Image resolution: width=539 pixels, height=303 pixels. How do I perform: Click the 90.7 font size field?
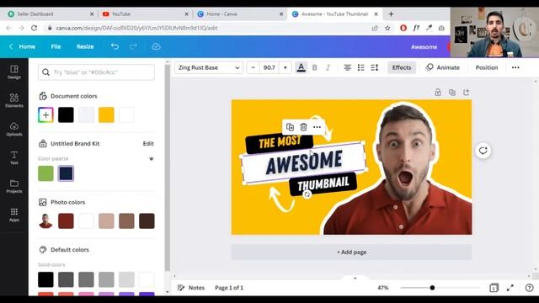(x=269, y=67)
